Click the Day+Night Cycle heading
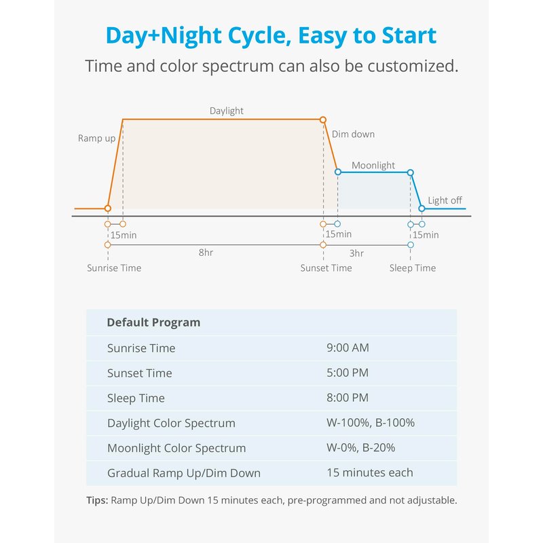The height and width of the screenshot is (543, 543). 271,35
